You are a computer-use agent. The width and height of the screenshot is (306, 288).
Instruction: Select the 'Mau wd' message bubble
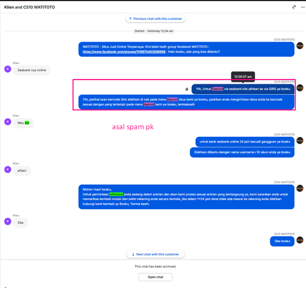(23, 123)
